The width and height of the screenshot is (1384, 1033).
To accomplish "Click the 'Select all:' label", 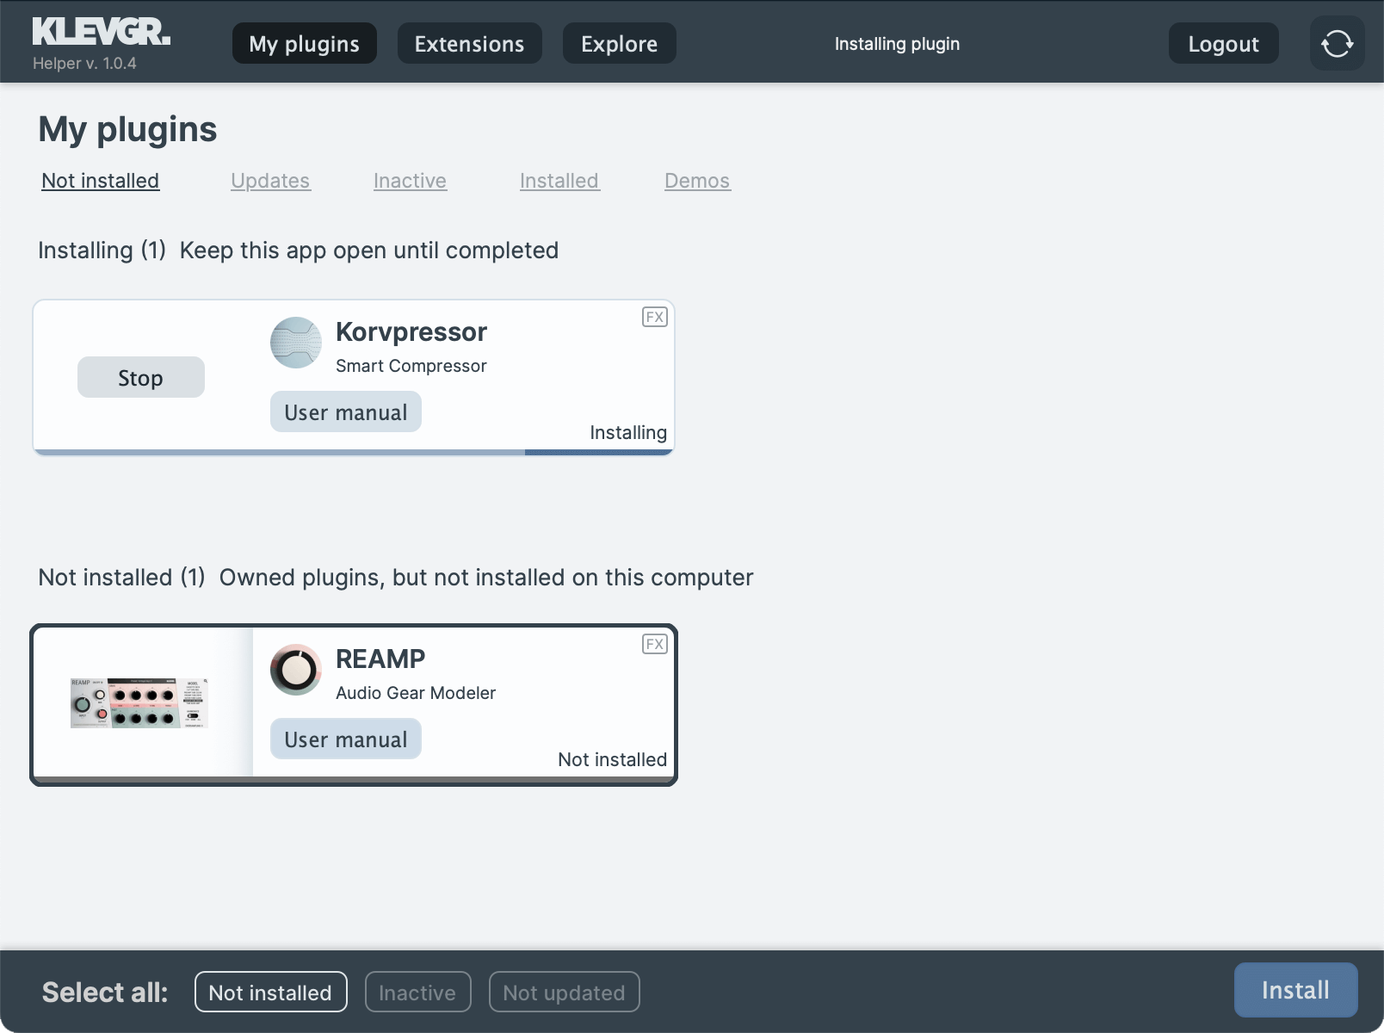I will coord(105,993).
